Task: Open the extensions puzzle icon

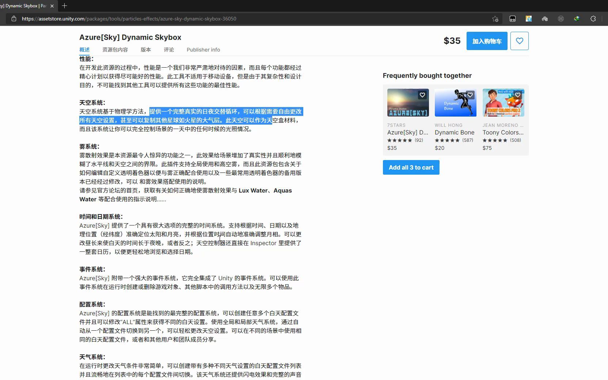Action: 593,19
